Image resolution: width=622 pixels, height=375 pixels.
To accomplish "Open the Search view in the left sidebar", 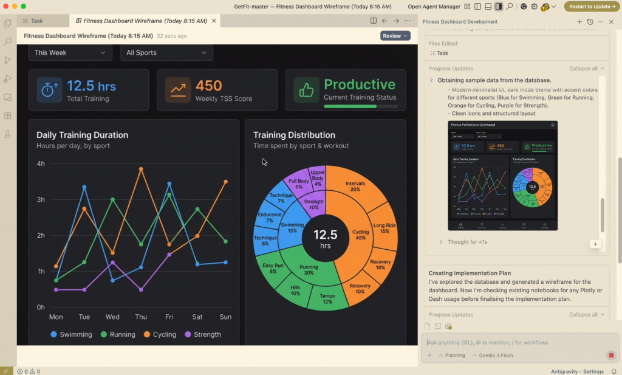I will click(7, 41).
